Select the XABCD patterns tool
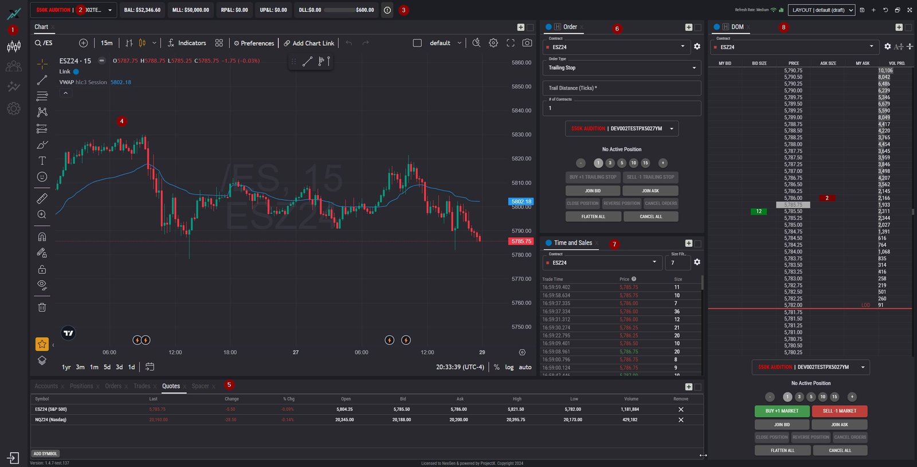The width and height of the screenshot is (917, 467). [42, 112]
